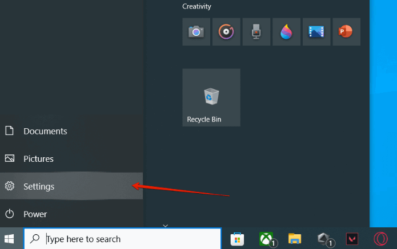The width and height of the screenshot is (397, 249).
Task: Click the Creativity group header
Action: click(197, 6)
